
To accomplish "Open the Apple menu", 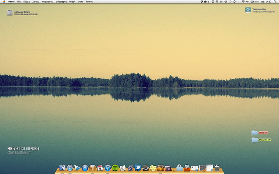I will pyautogui.click(x=4, y=2).
